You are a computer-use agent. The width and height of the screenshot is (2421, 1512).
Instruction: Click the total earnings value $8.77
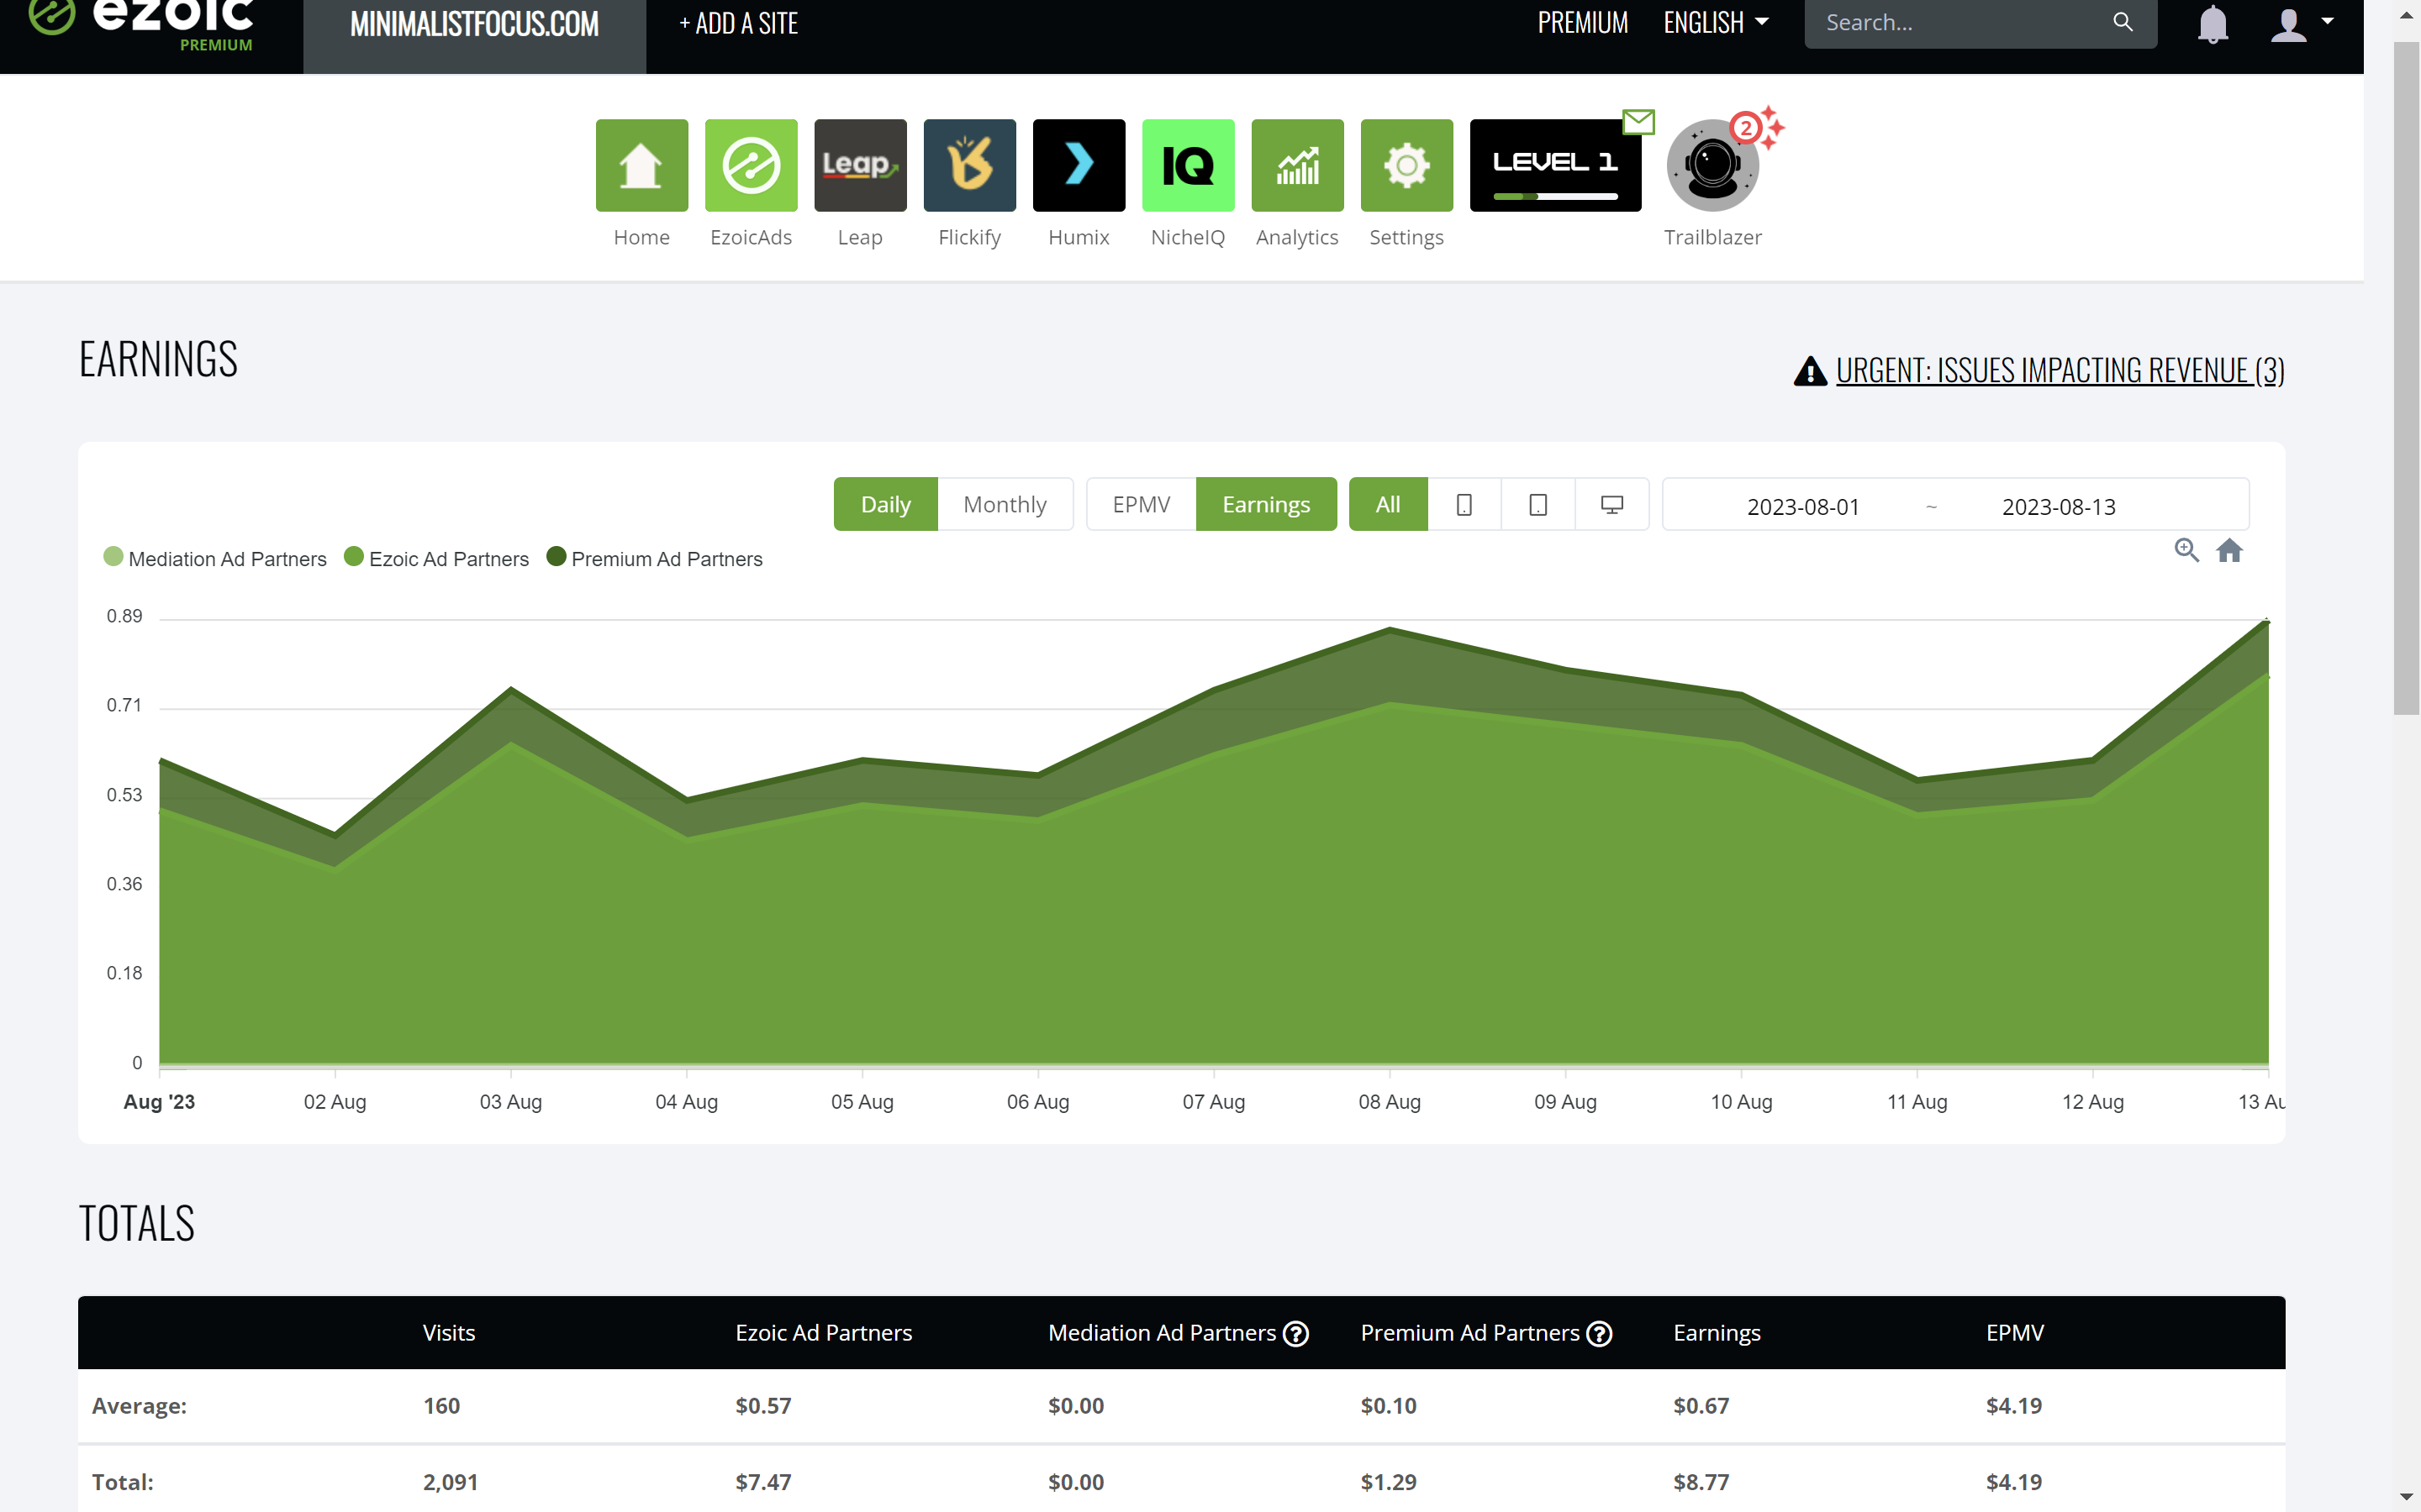tap(1701, 1482)
